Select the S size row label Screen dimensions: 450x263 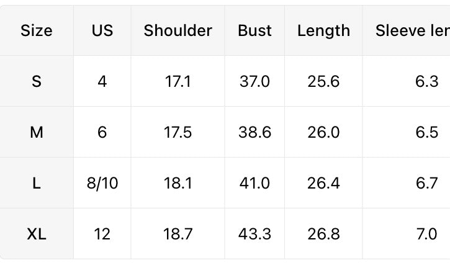(37, 81)
